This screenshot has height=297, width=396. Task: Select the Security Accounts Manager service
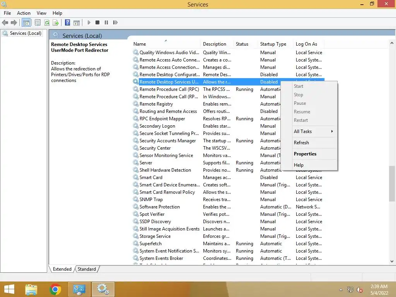pos(167,141)
